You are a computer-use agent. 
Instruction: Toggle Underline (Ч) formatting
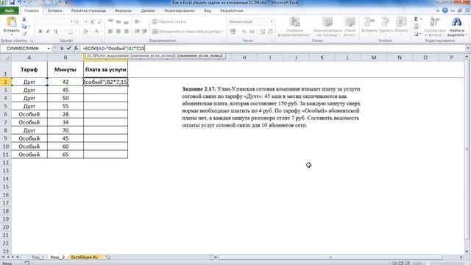[56, 31]
